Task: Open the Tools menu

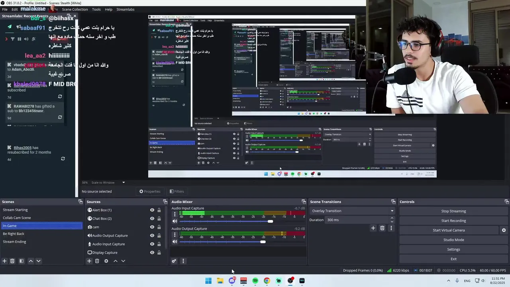Action: tap(96, 9)
